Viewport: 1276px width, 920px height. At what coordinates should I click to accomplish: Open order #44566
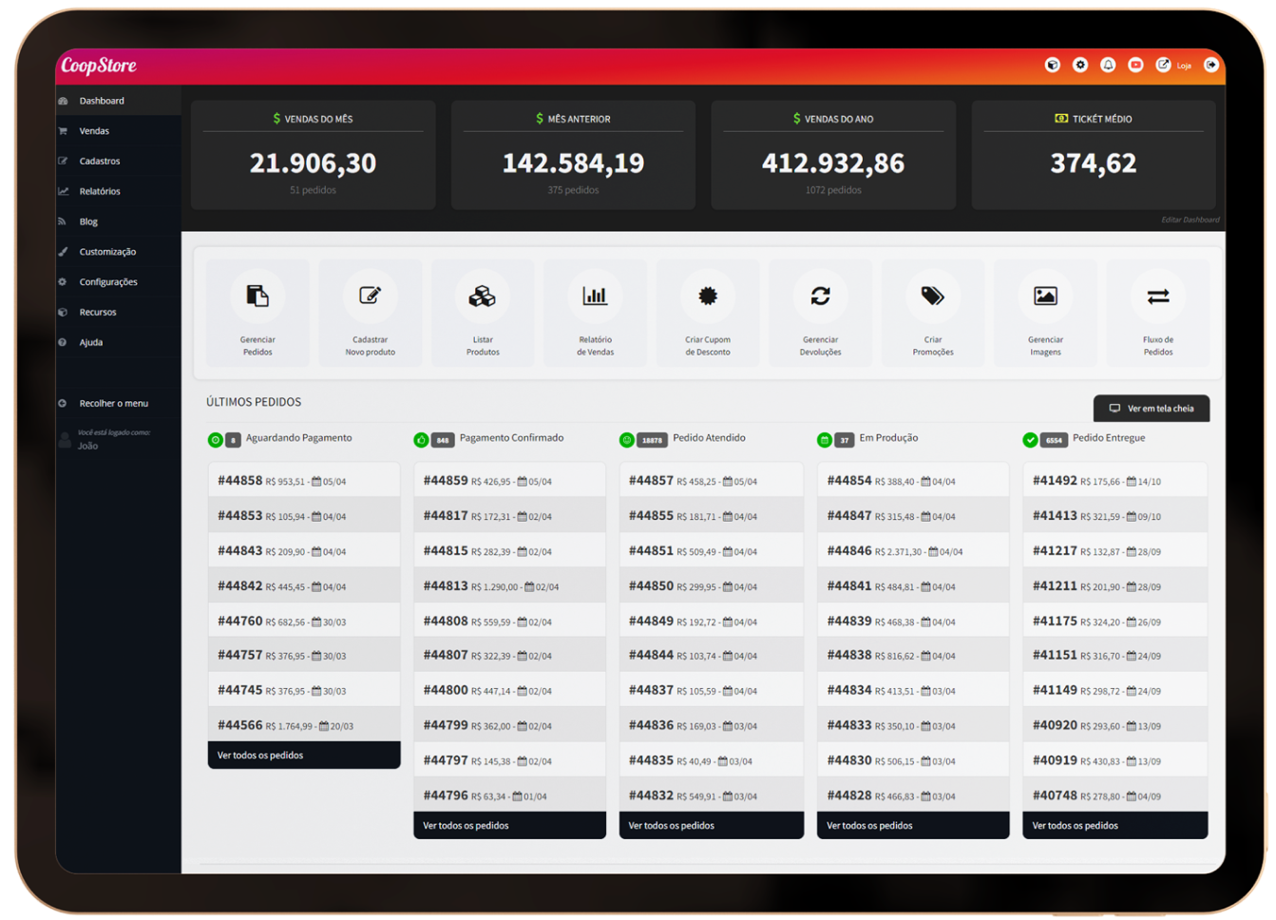304,725
